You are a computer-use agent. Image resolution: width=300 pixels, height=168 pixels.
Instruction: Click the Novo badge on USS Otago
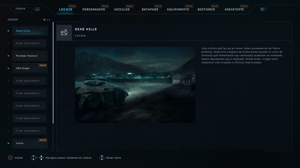tap(43, 65)
